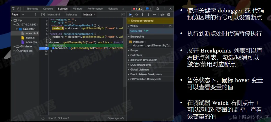Click the blue issues counter badge
Viewport: 271px width, 122px height.
click(x=148, y=9)
